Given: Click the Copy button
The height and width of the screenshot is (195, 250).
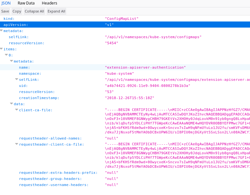Looking at the screenshot, I should (x=17, y=11).
